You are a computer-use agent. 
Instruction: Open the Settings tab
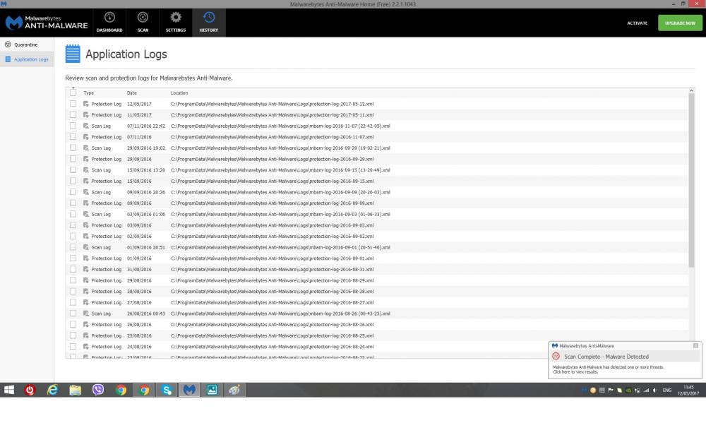[176, 23]
